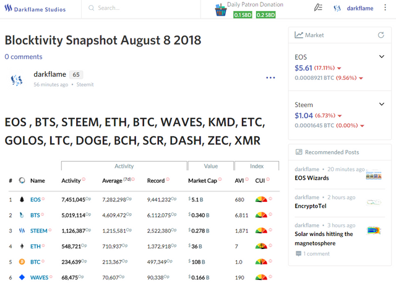Donate 0.2 SBD
This screenshot has width=396, height=285.
pos(265,15)
